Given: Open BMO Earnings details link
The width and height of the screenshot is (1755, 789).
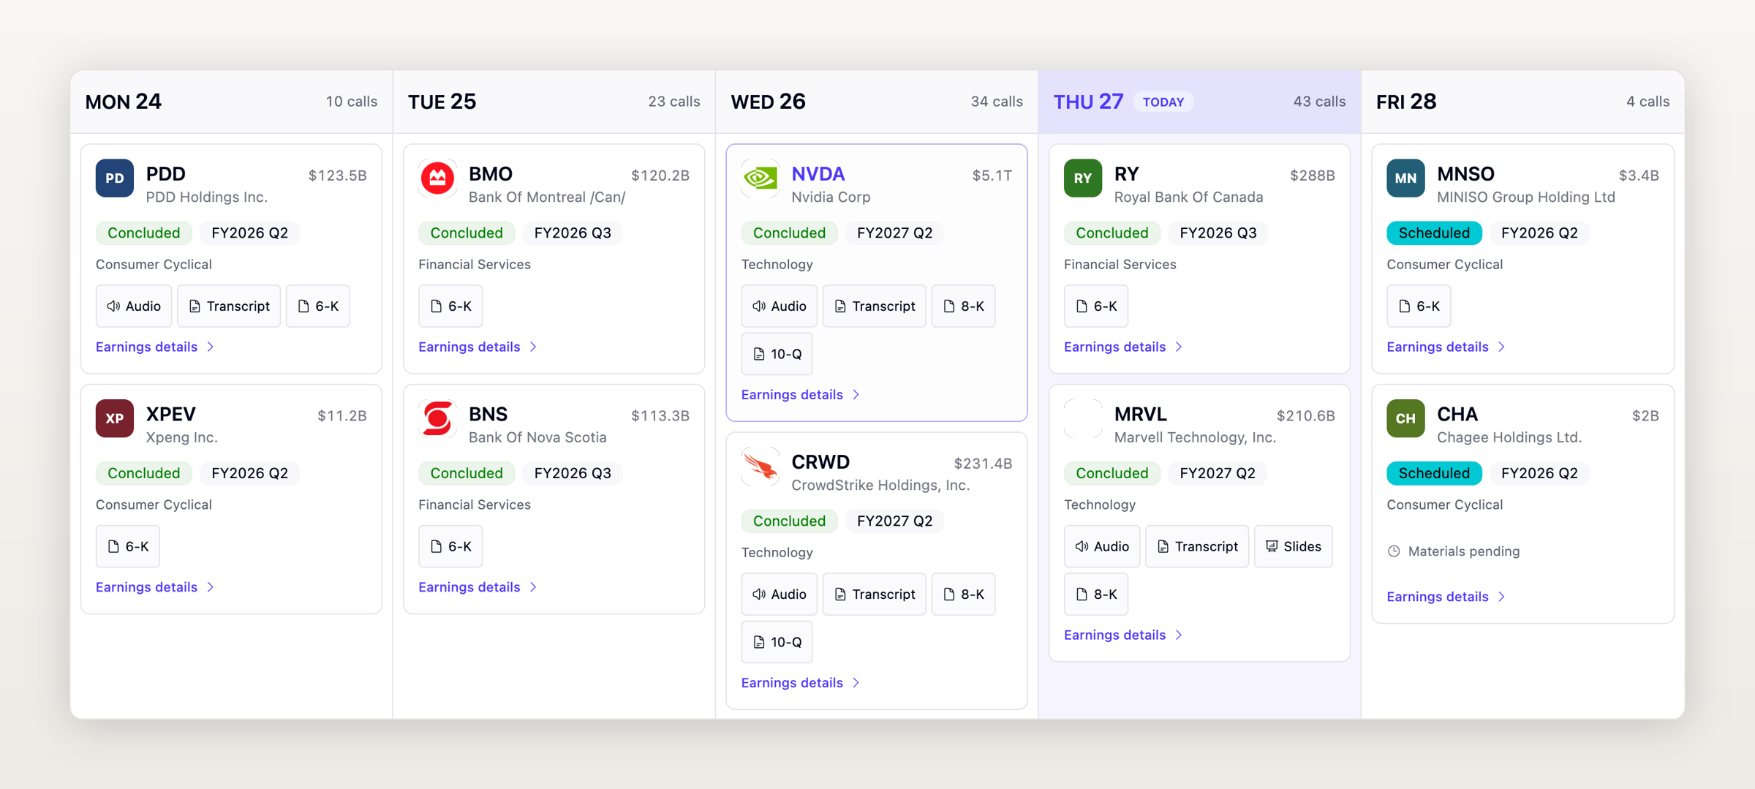Looking at the screenshot, I should 478,347.
